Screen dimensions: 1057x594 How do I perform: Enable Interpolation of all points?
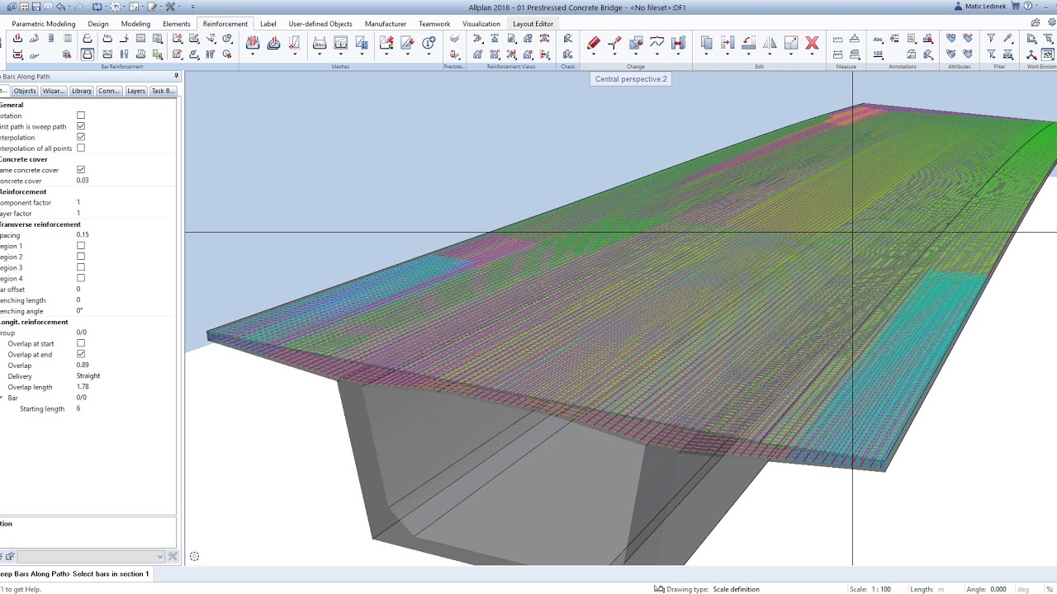(x=81, y=148)
